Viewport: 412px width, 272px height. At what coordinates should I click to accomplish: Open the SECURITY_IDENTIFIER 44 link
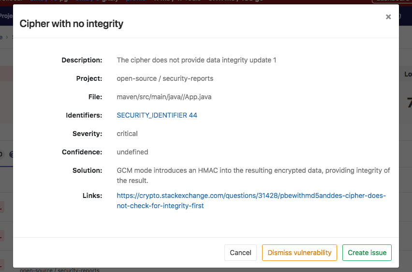point(157,115)
